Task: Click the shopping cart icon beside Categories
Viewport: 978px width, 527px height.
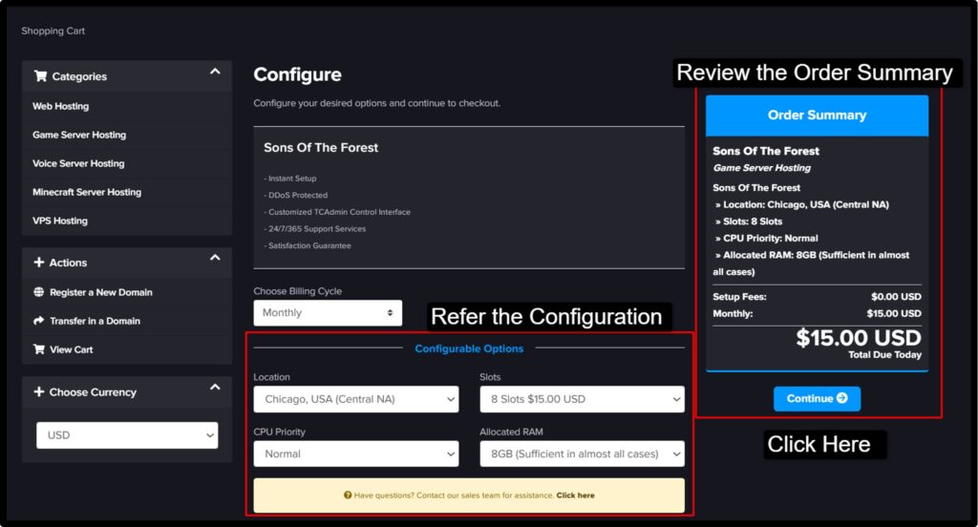Action: [40, 76]
